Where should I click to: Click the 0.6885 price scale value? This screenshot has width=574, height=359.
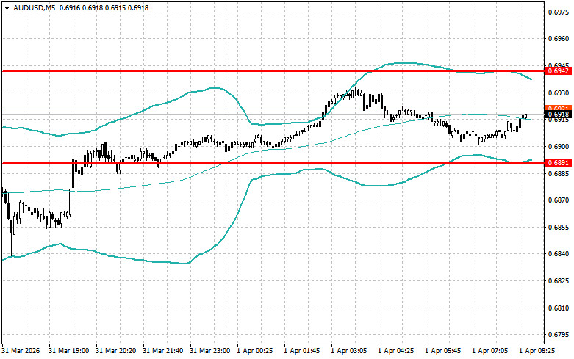559,173
